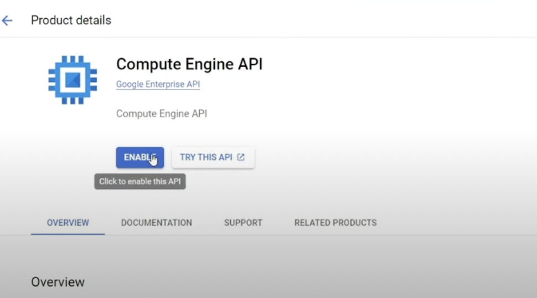Image resolution: width=537 pixels, height=298 pixels.
Task: Go to the Related Products tab
Action: [335, 223]
